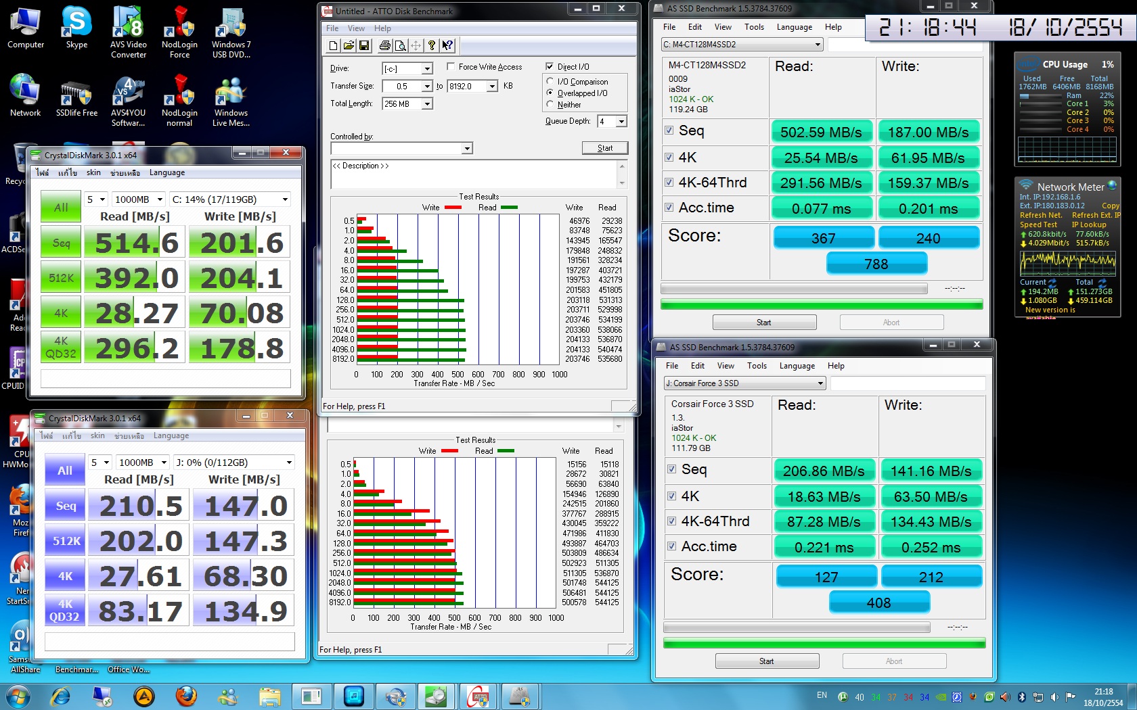Click the green All button in CrystalDiskMark
The width and height of the screenshot is (1137, 710).
click(x=61, y=208)
